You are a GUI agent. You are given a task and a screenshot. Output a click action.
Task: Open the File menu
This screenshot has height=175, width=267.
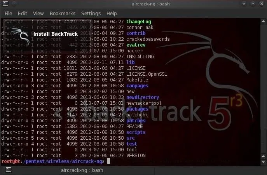point(8,14)
